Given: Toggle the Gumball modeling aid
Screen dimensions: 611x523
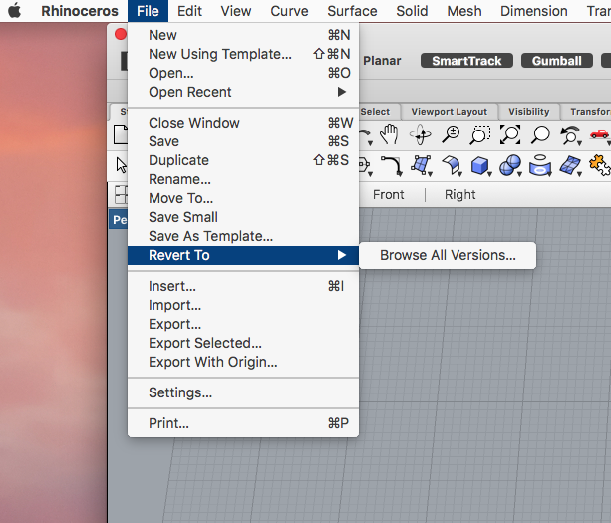Looking at the screenshot, I should pyautogui.click(x=557, y=61).
